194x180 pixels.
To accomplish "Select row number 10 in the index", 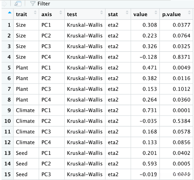I will pyautogui.click(x=7, y=121).
